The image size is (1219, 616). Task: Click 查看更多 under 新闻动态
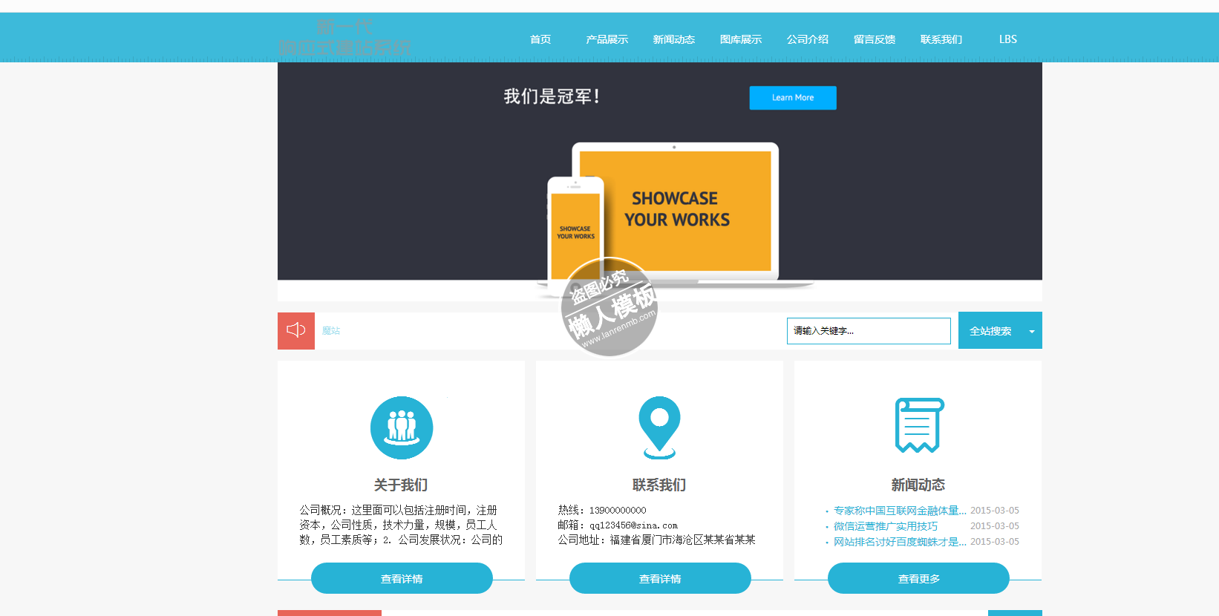(919, 578)
